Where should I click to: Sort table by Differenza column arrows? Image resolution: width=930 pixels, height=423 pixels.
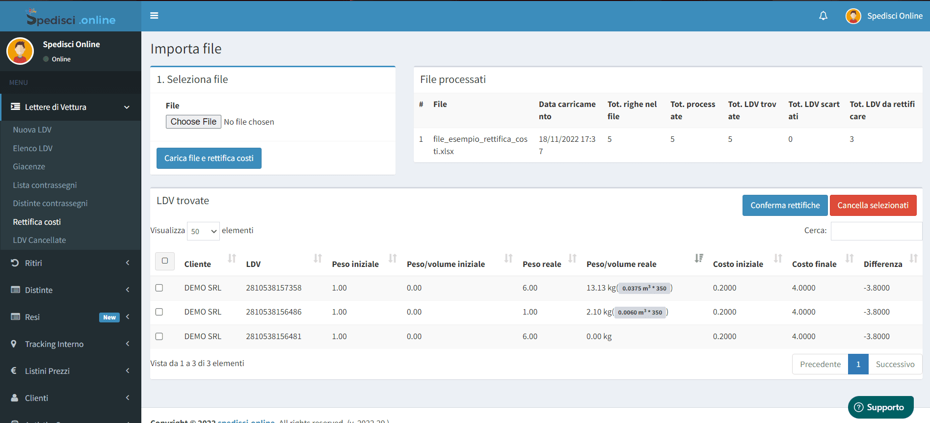tap(913, 259)
